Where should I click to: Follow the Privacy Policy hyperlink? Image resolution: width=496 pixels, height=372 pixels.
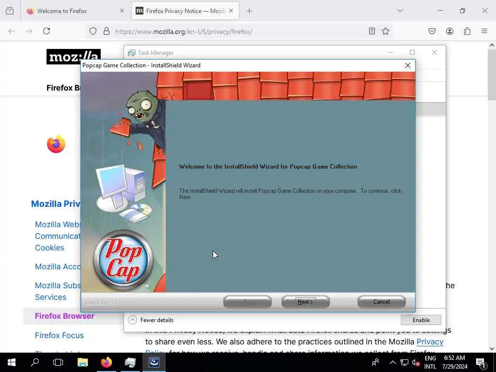pyautogui.click(x=430, y=342)
